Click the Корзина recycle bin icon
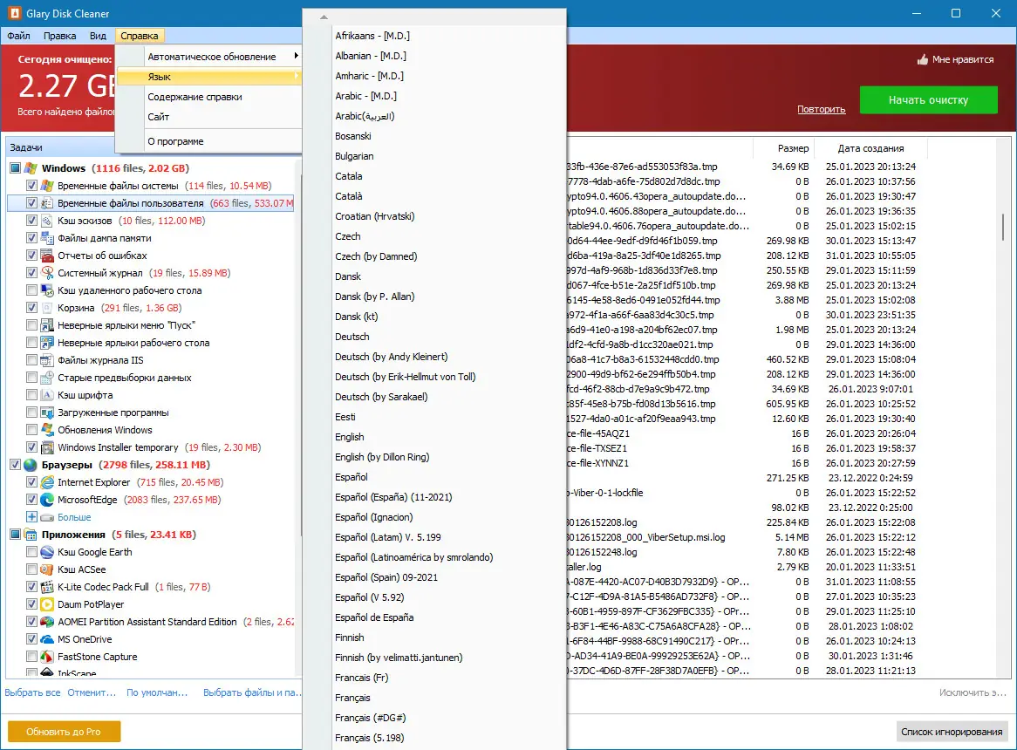The height and width of the screenshot is (750, 1017). 47,308
